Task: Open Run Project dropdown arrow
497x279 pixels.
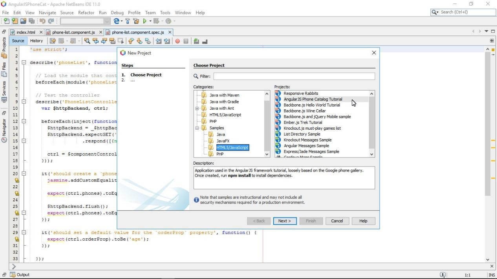Action: pyautogui.click(x=150, y=21)
